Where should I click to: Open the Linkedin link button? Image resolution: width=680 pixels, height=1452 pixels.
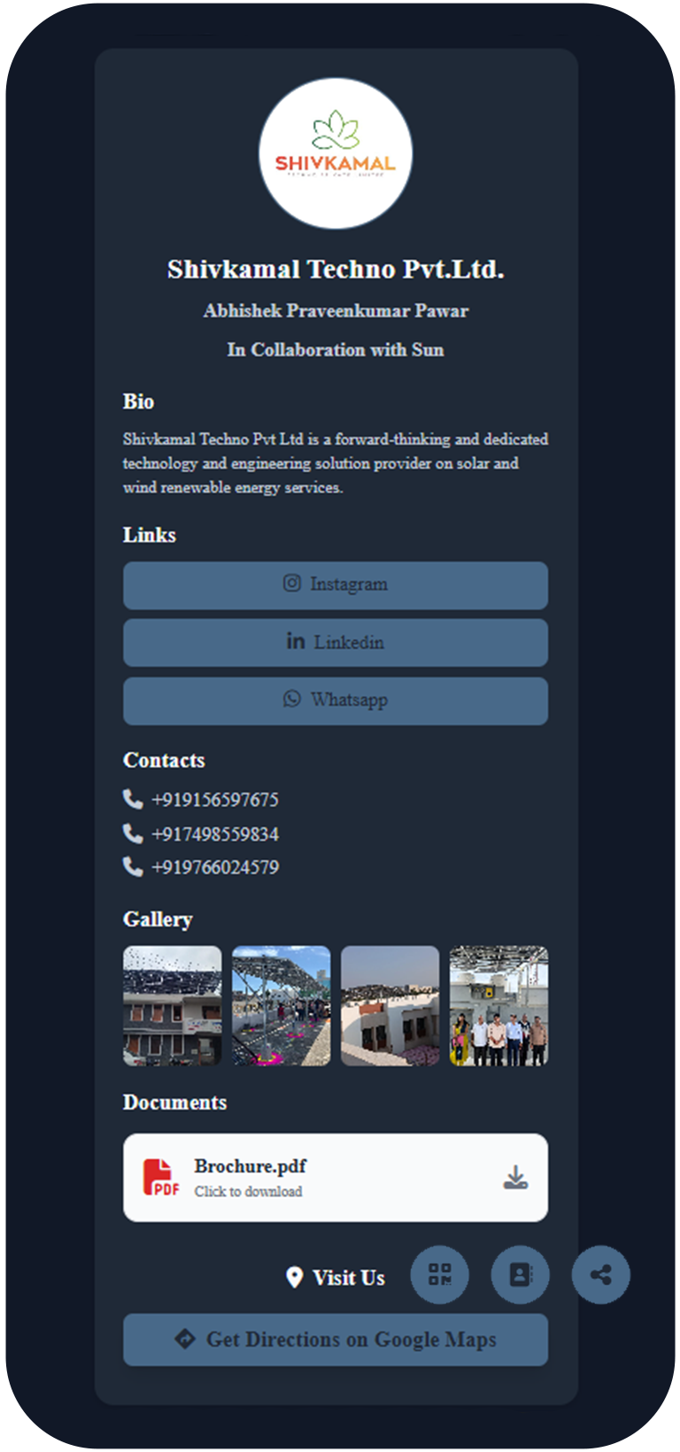[336, 643]
